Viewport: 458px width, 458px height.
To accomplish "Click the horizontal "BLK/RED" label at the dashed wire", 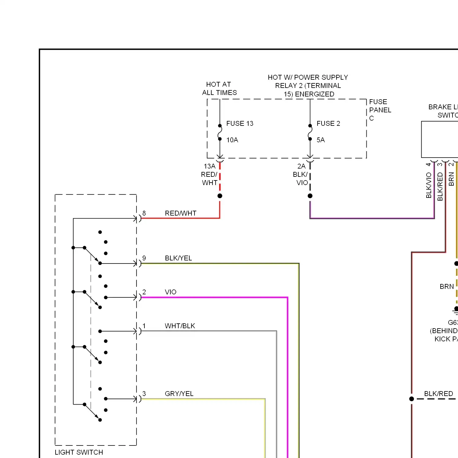I will [x=438, y=394].
